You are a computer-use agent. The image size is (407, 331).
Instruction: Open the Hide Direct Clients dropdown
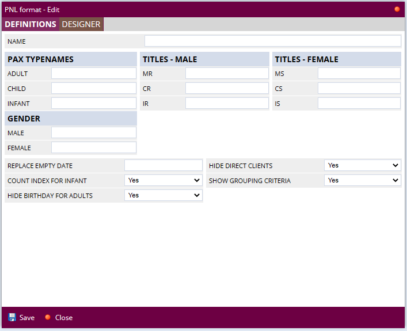click(x=362, y=165)
